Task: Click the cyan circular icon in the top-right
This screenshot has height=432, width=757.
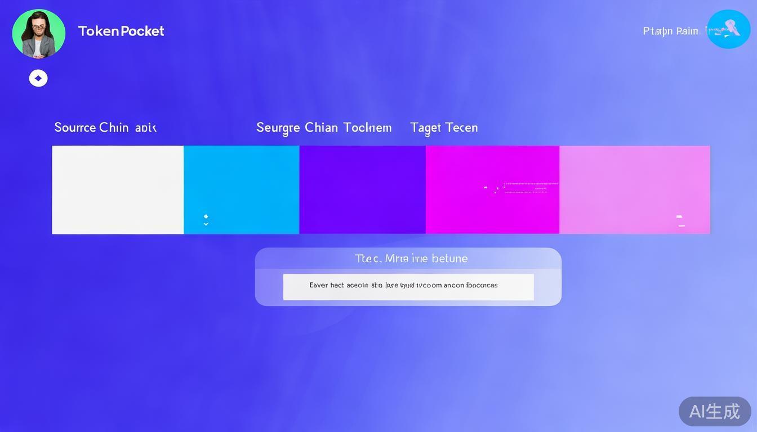Action: pos(728,29)
